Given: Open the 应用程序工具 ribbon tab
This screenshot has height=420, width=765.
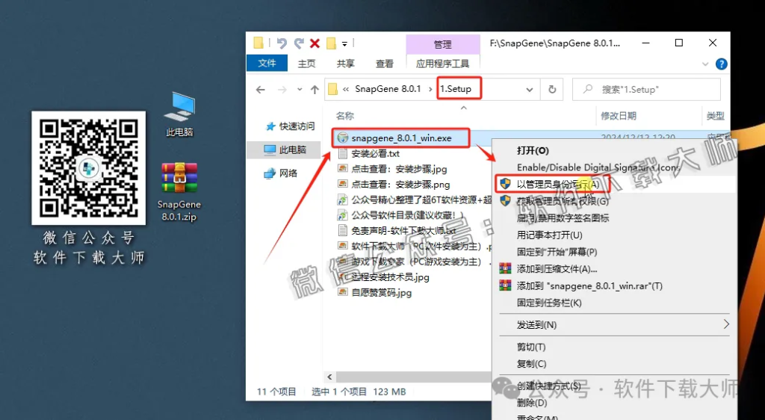Looking at the screenshot, I should pos(442,64).
